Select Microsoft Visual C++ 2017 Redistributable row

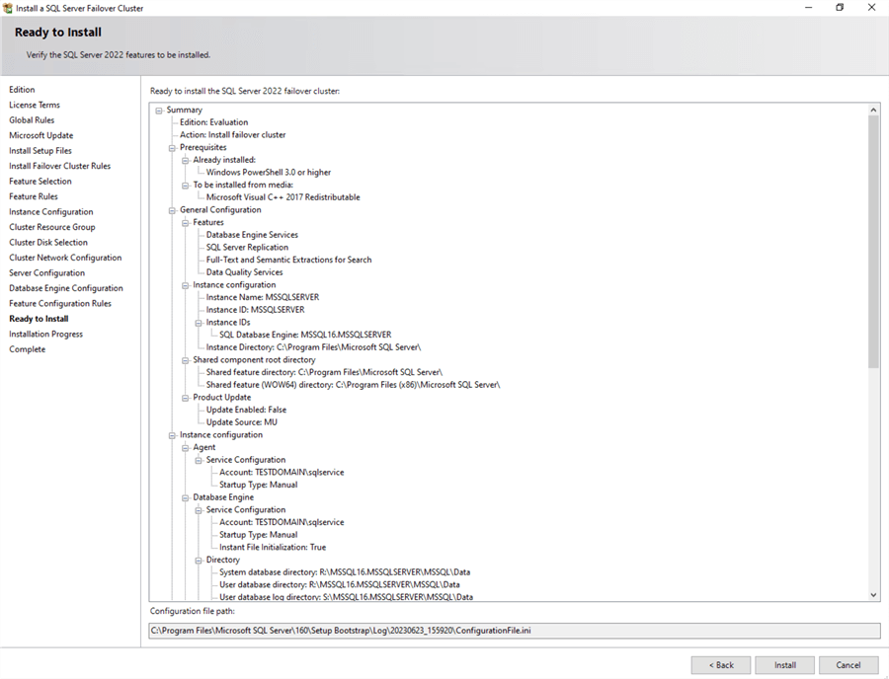[x=283, y=197]
